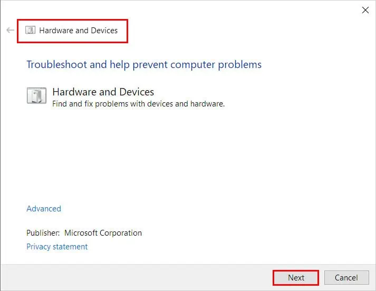Click the gray footer bar left of Next
This screenshot has width=376, height=291.
click(x=137, y=278)
